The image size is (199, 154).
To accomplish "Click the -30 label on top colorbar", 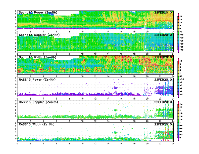I will click(181, 44).
